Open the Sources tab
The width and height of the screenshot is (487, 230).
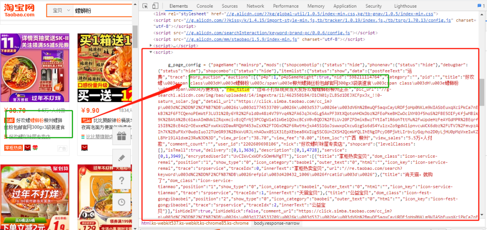click(x=230, y=6)
